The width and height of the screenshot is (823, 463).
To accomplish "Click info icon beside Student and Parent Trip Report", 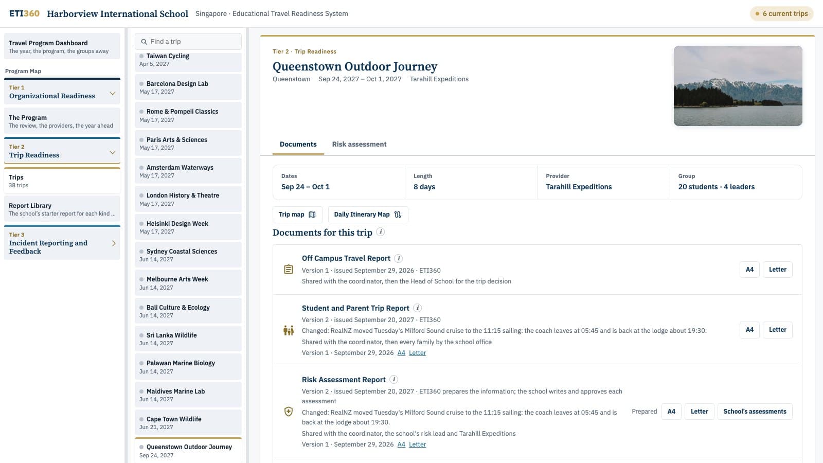I will coord(418,308).
